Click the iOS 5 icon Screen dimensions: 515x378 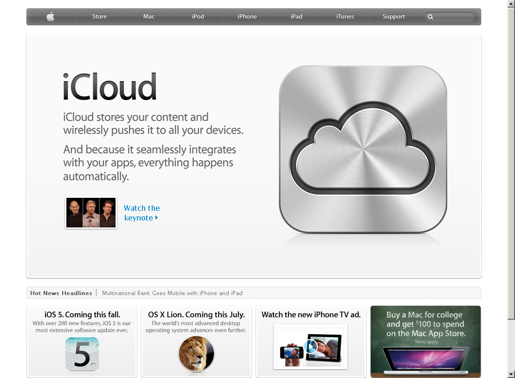pyautogui.click(x=82, y=353)
